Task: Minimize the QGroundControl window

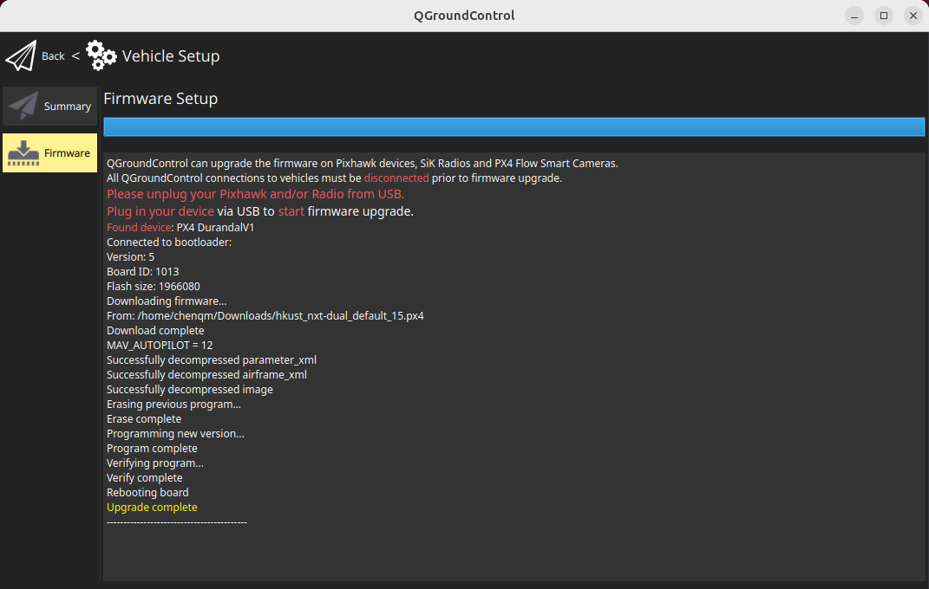Action: (855, 16)
